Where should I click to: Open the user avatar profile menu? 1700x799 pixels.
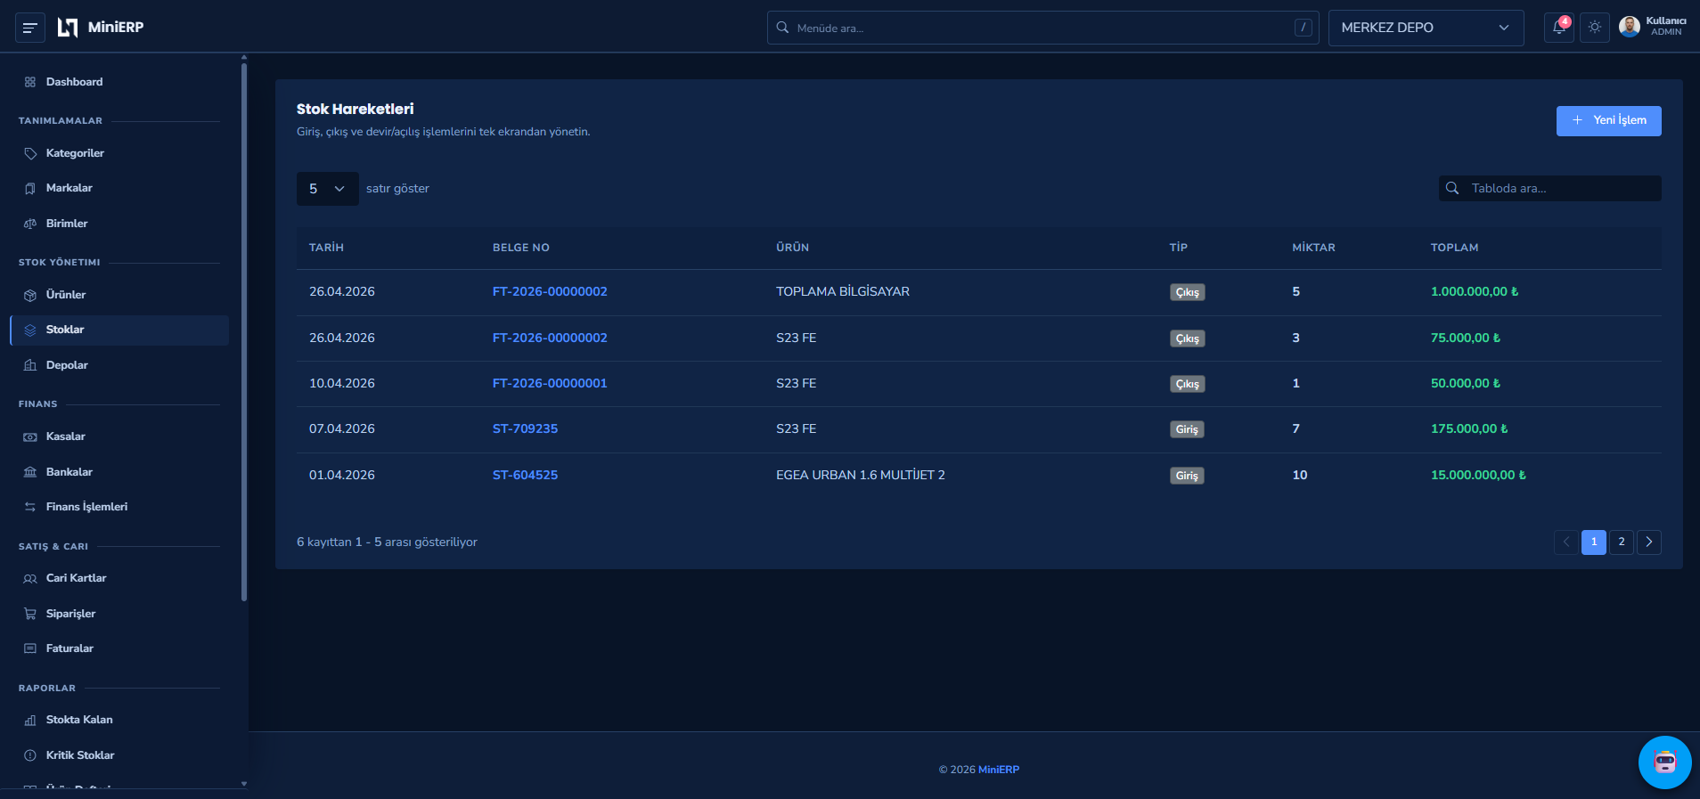coord(1630,27)
